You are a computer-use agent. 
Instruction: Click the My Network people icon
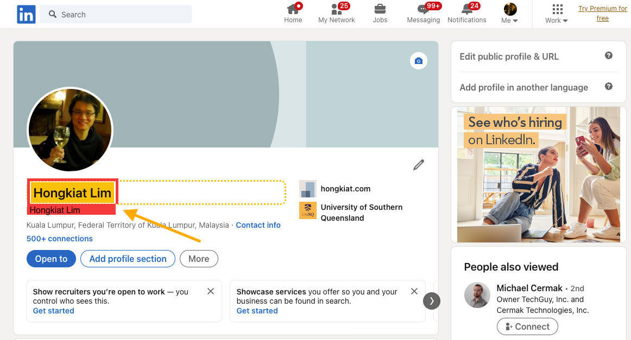337,9
